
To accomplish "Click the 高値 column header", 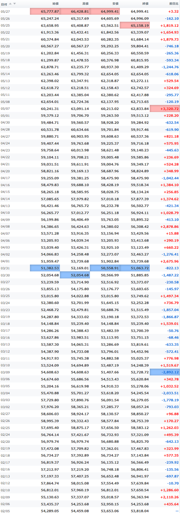I will pyautogui.click(x=85, y=4).
